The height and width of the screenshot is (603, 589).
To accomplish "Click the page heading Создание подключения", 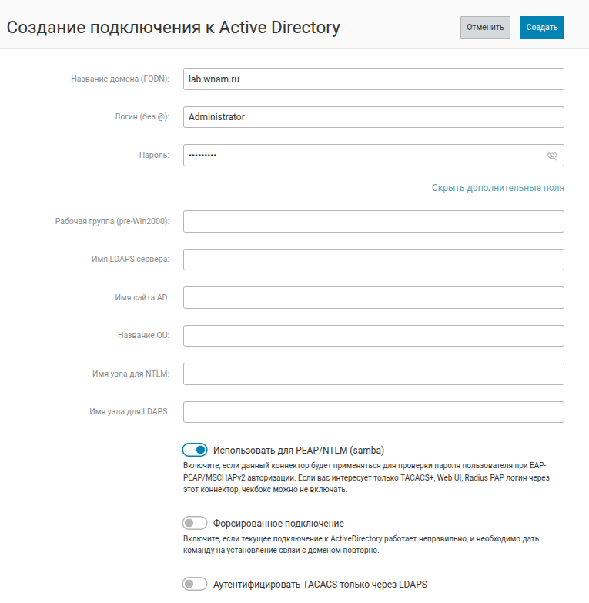I will pos(173,28).
